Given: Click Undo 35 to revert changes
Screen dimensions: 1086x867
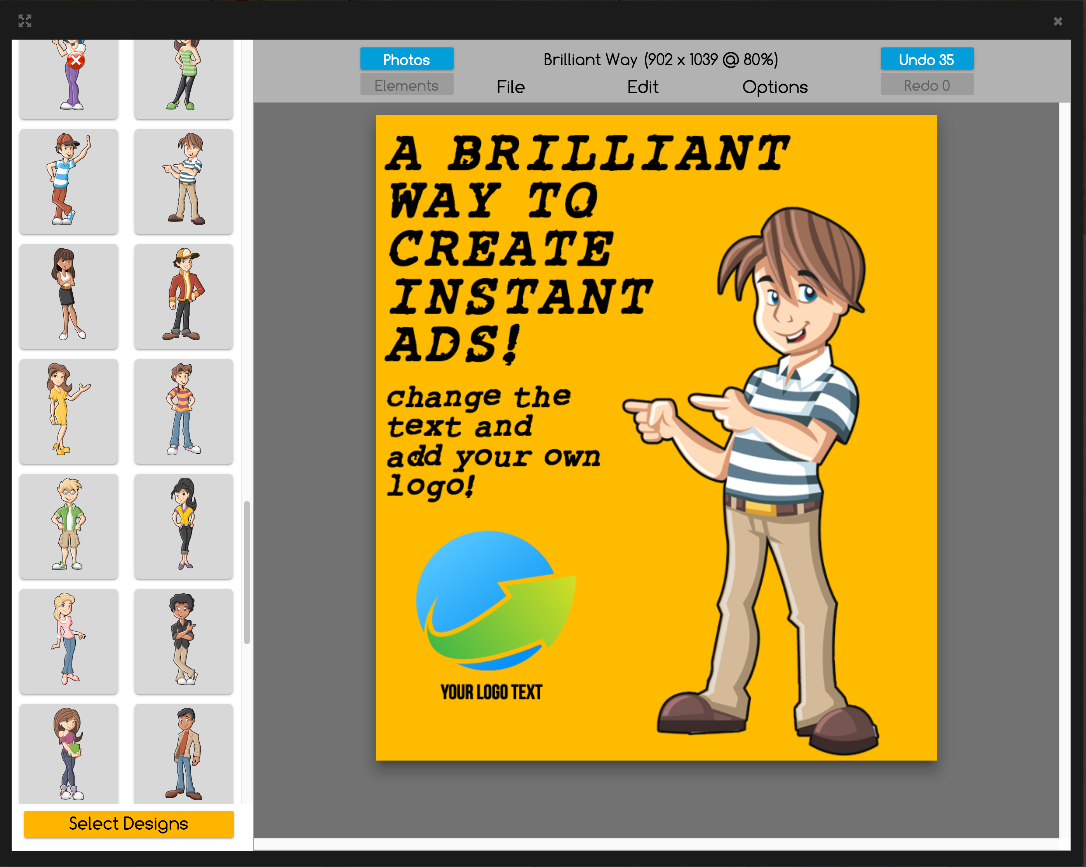Looking at the screenshot, I should pos(927,59).
